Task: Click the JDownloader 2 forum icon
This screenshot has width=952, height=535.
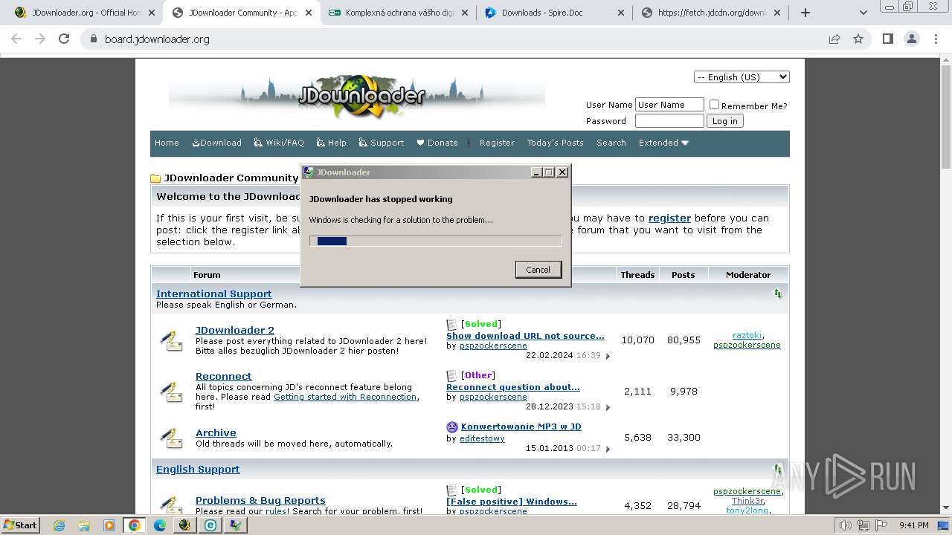Action: point(172,340)
